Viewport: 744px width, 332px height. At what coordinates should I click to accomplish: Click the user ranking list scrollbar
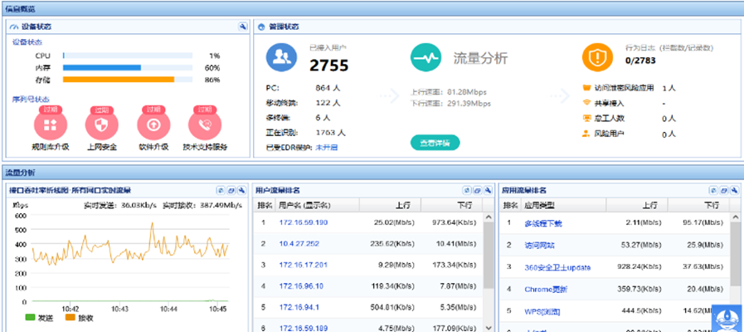[489, 266]
